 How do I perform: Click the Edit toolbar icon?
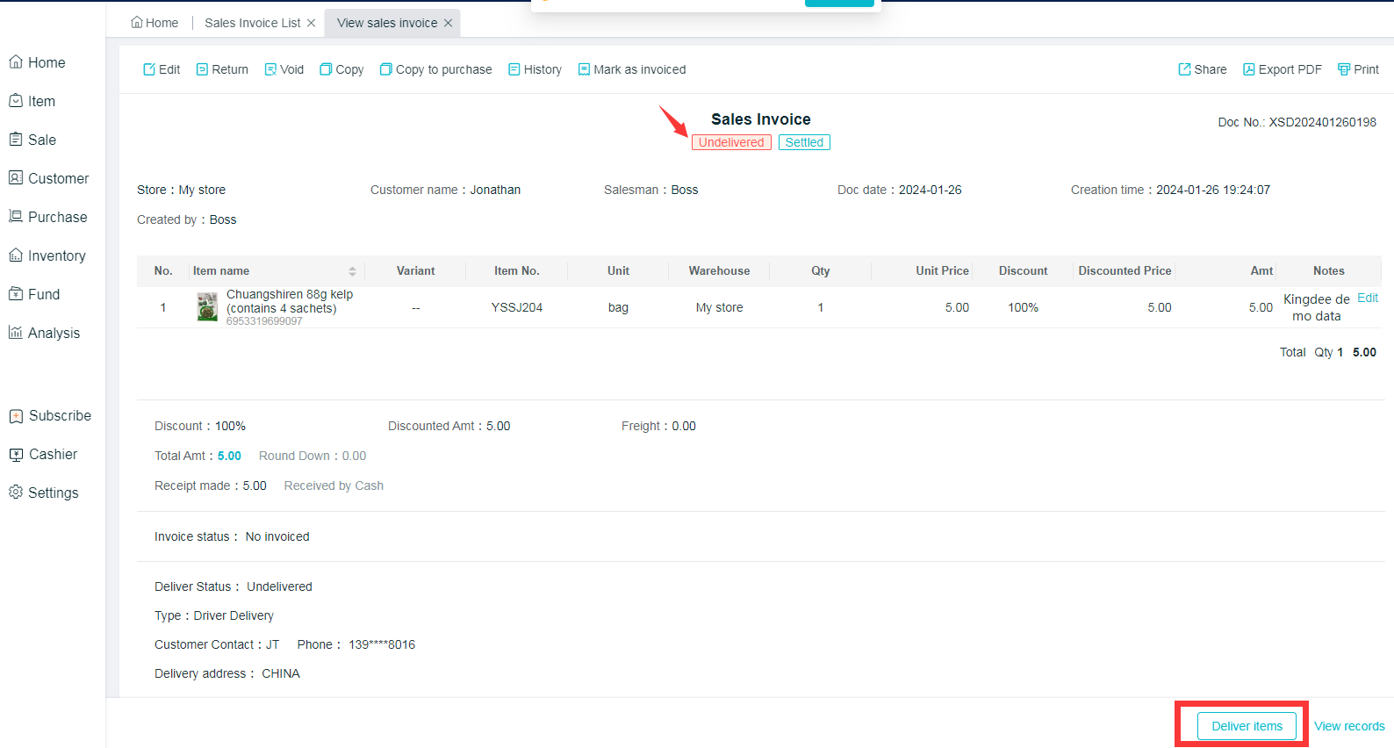click(x=149, y=69)
